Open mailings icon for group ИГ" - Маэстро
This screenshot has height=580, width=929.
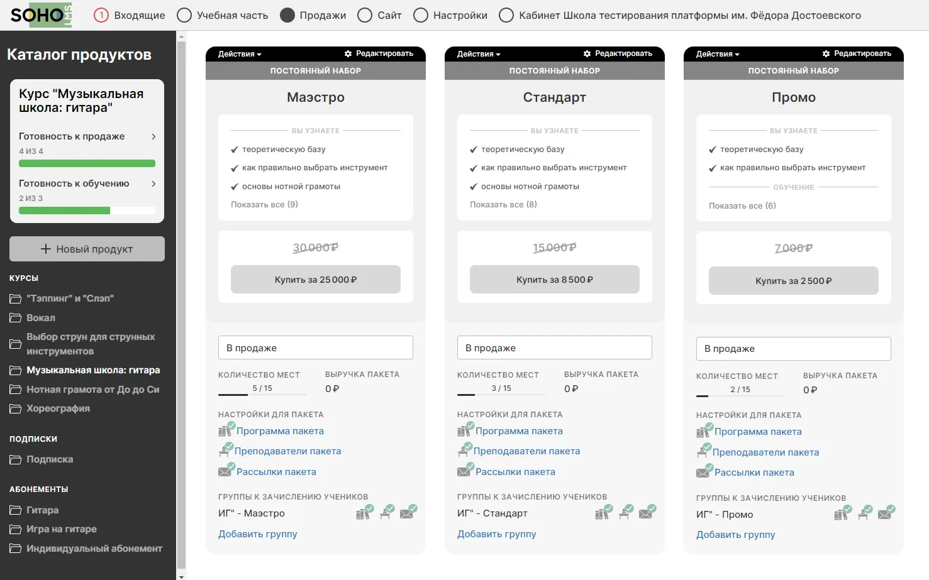408,513
